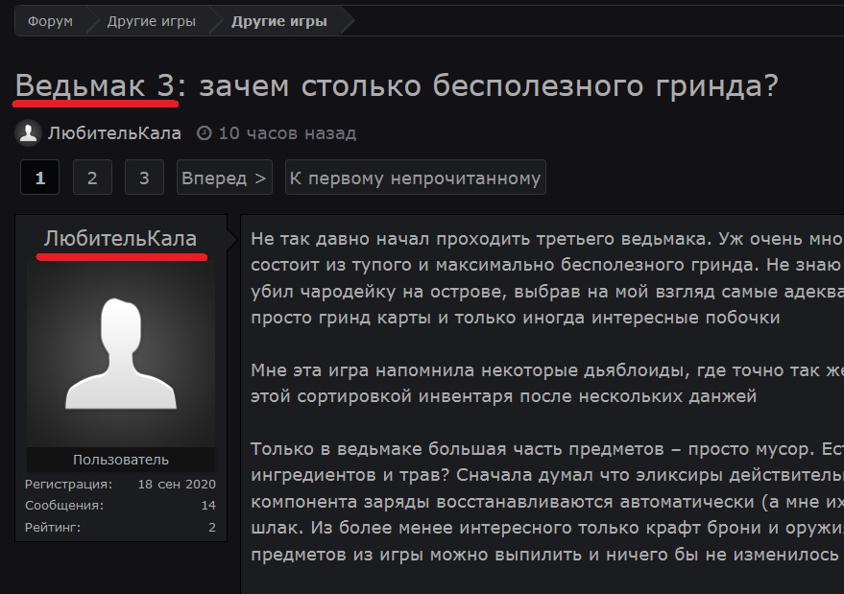Image resolution: width=844 pixels, height=594 pixels.
Task: Click the "Пользователь" user title banner
Action: (x=121, y=460)
